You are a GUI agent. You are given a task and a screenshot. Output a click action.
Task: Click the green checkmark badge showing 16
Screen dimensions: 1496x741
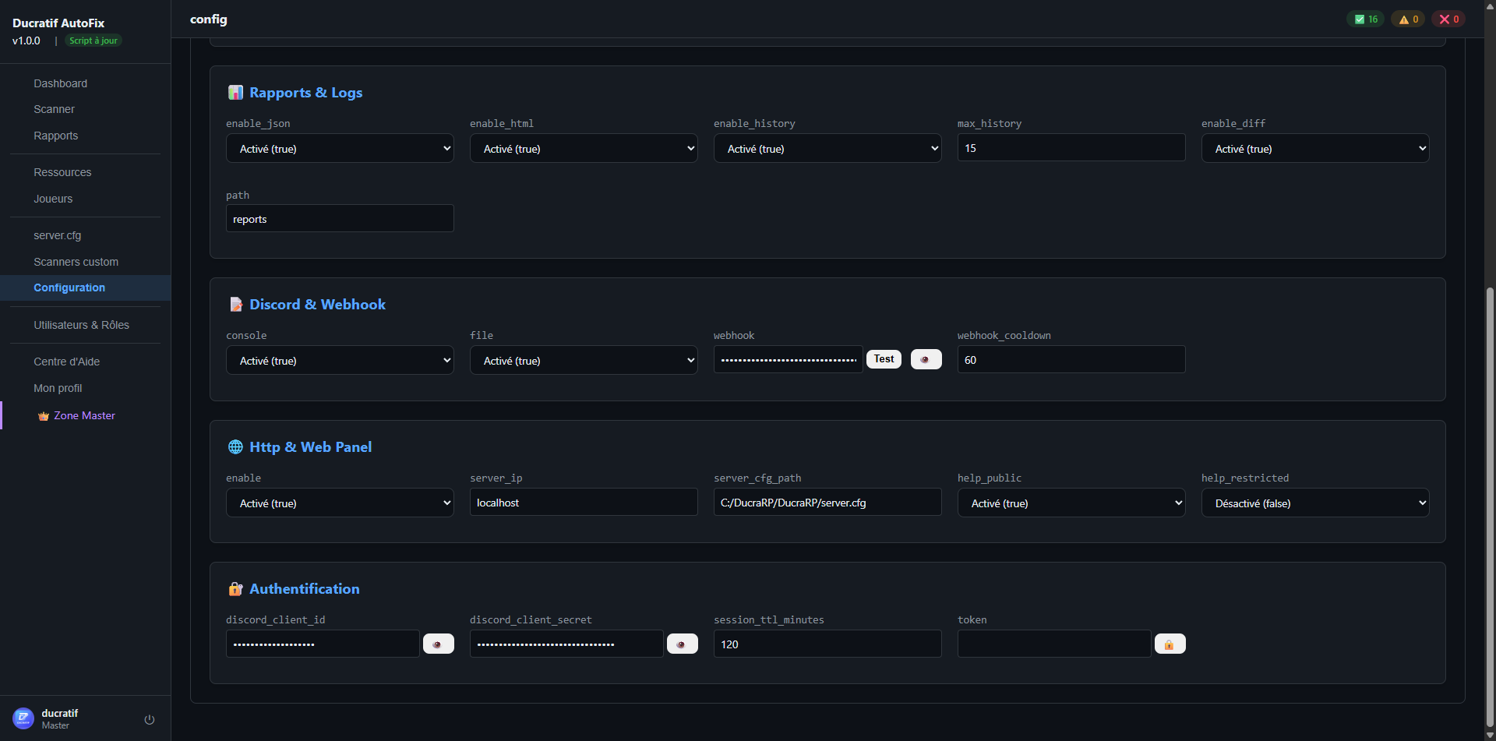[1365, 19]
